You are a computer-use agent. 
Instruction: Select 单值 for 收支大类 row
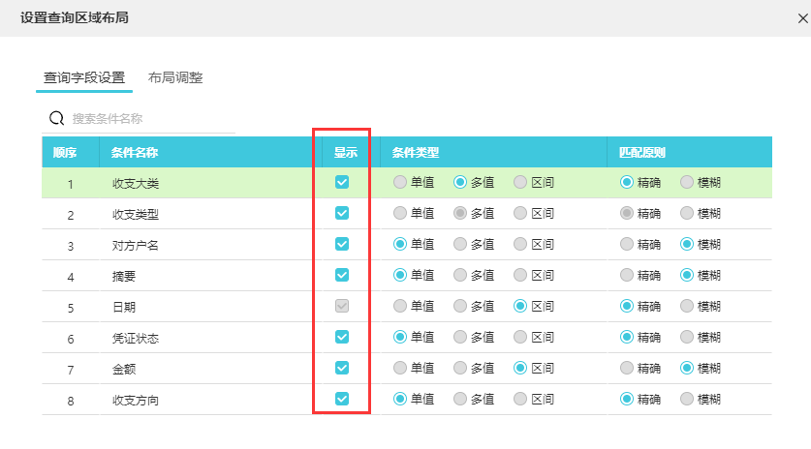399,182
